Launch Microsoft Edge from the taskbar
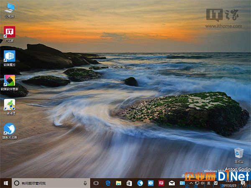Viewport: 251px width, 188px height. click(108, 183)
